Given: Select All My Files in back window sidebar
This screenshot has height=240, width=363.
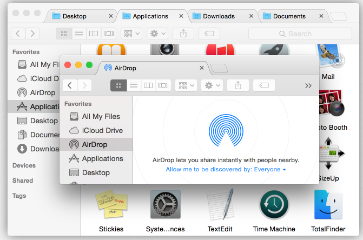Looking at the screenshot, I should point(34,64).
